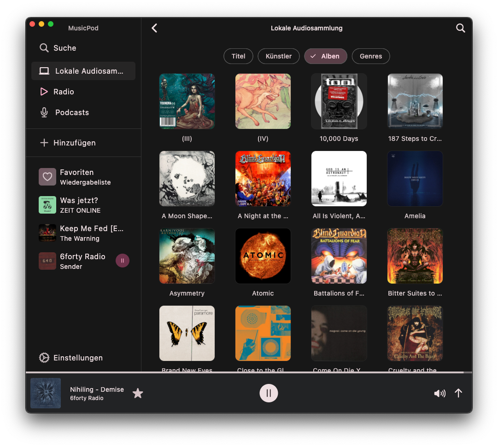Click the 'Lokale Audiosammlung' page title
498x447 pixels.
(x=306, y=28)
